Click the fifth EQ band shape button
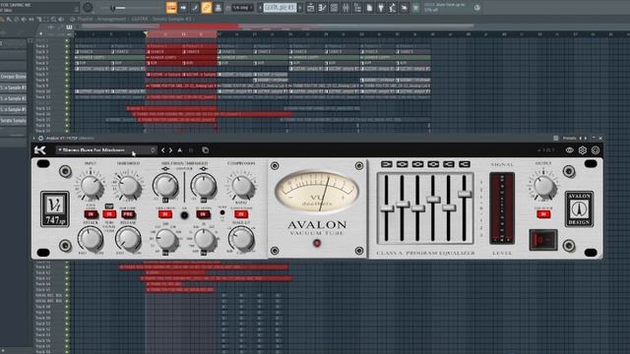This screenshot has width=630, height=354. pyautogui.click(x=449, y=164)
